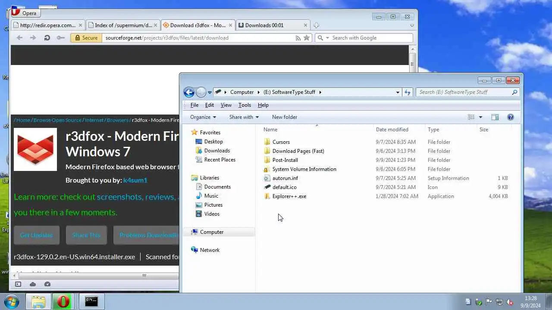The width and height of the screenshot is (552, 310).
Task: Click Opera password wand key icon
Action: click(61, 38)
